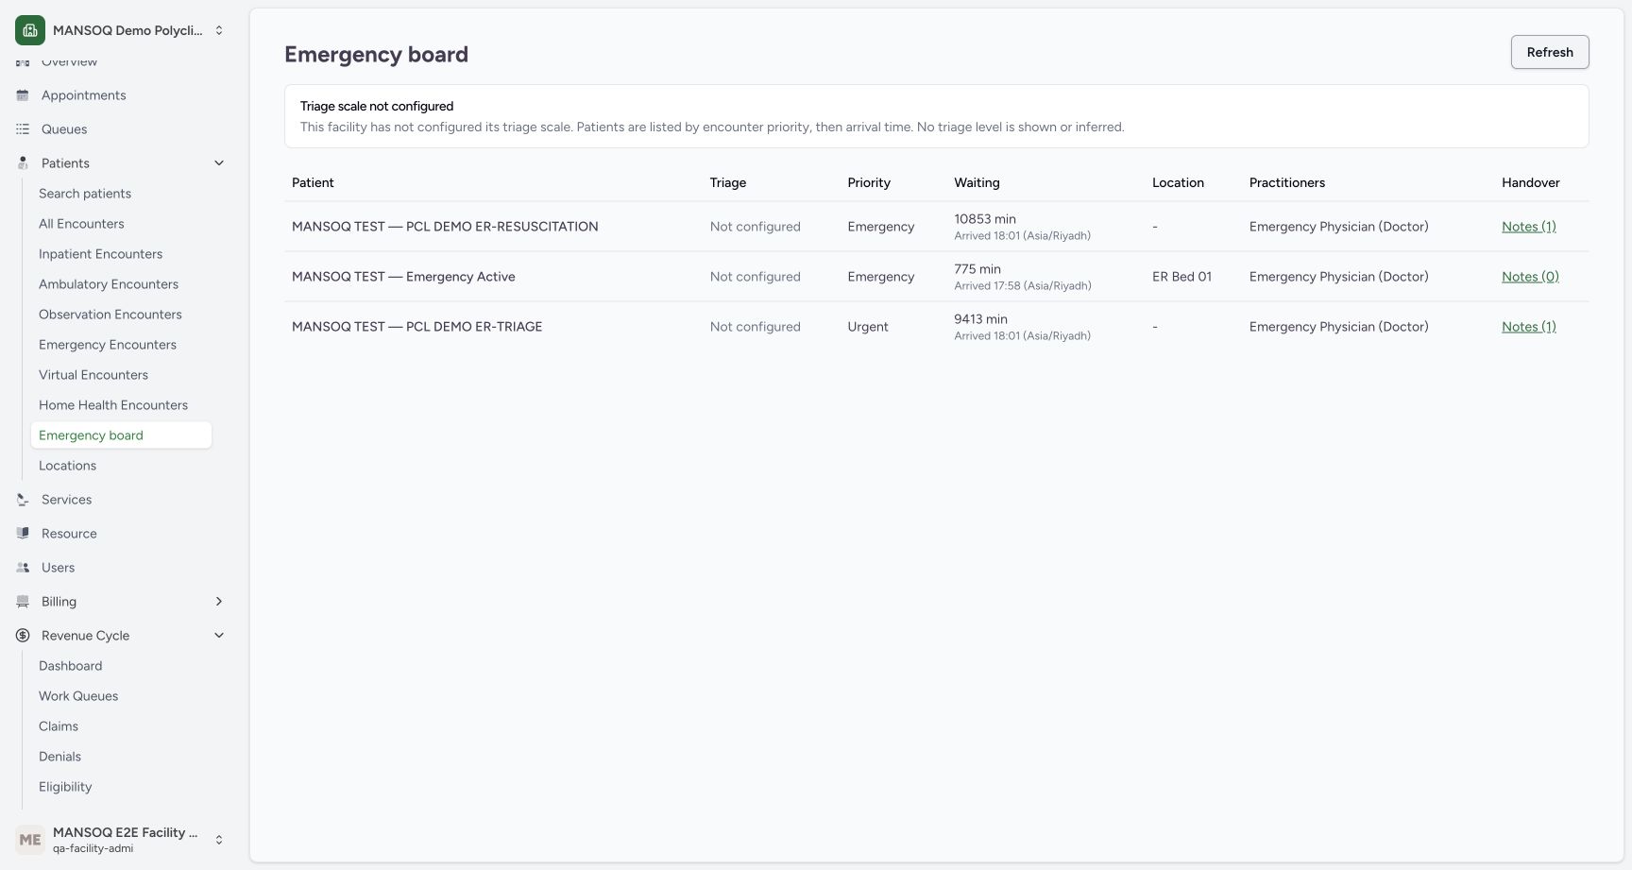This screenshot has width=1632, height=870.
Task: Open Observation Encounters
Action: click(x=110, y=315)
